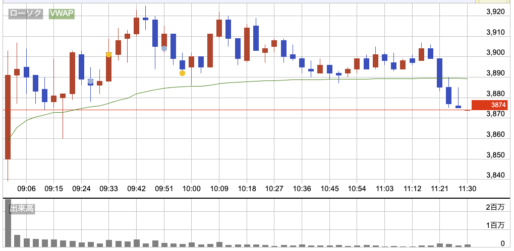The image size is (514, 251).
Task: Toggle the 出来高 volume legend label
Action: coord(21,208)
